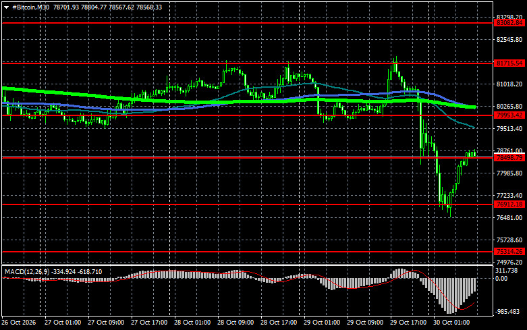Click the 74976.20 price scale value
527x330 pixels.
click(509, 262)
